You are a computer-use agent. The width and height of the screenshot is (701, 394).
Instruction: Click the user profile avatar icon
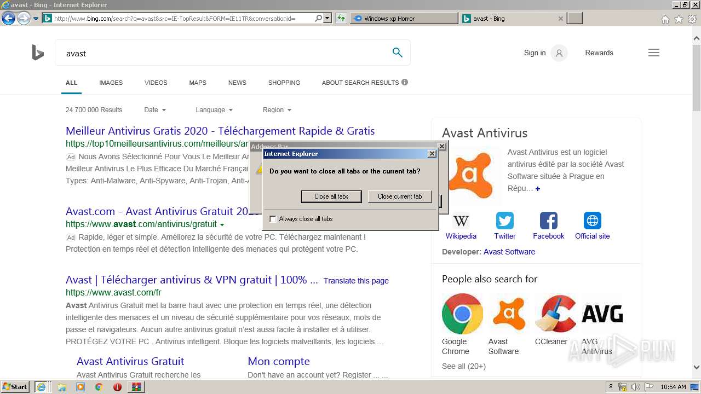[x=559, y=53]
